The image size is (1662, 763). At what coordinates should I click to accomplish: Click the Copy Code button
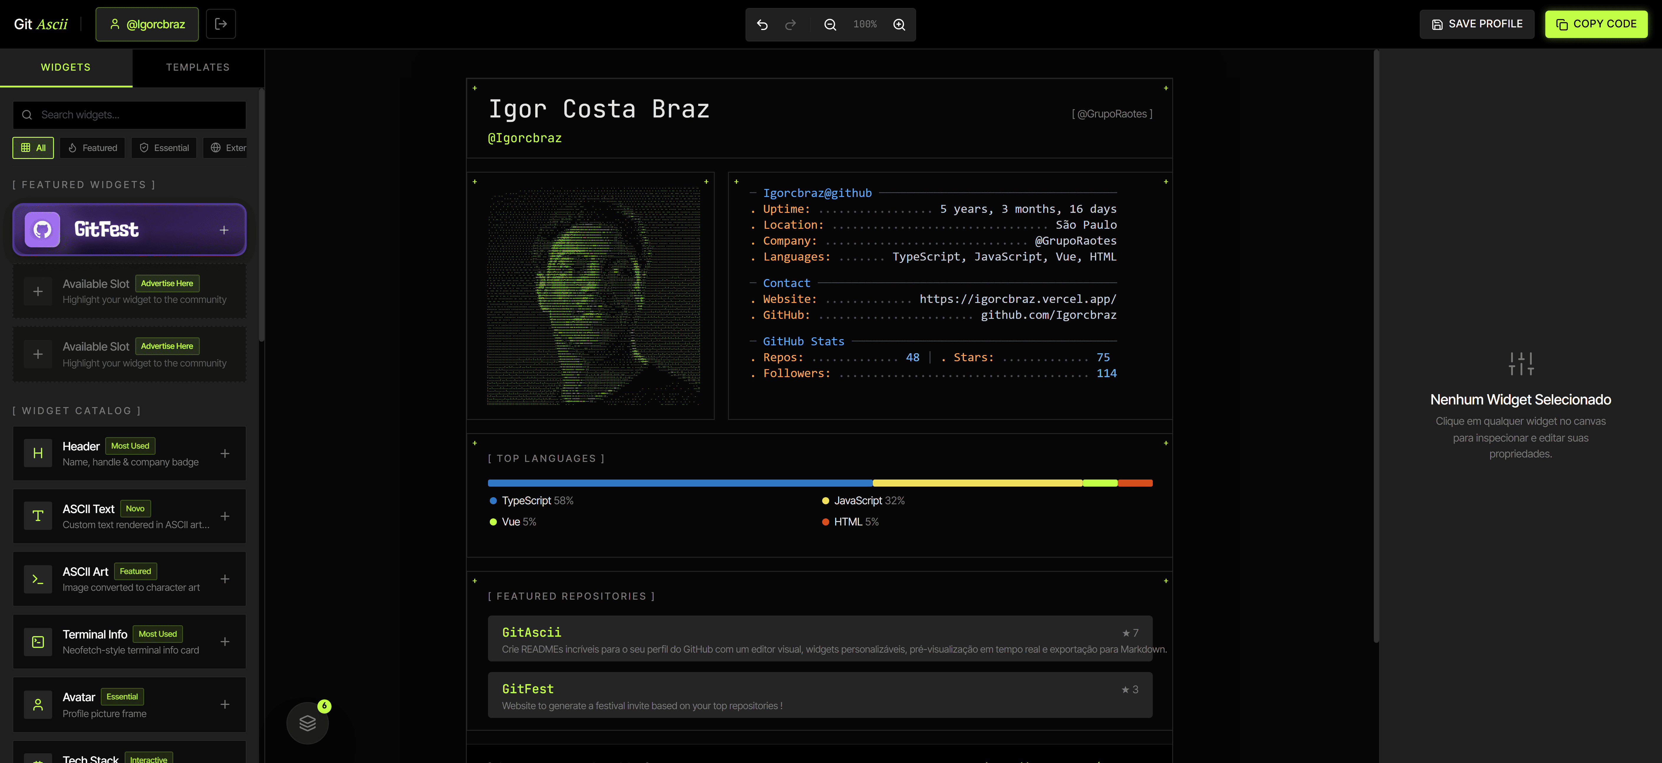(1596, 24)
